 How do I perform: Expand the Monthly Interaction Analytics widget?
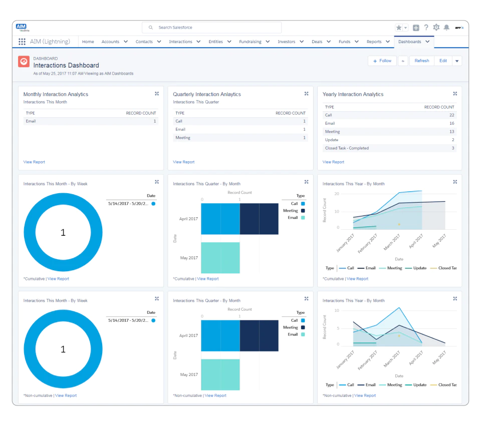(x=157, y=94)
